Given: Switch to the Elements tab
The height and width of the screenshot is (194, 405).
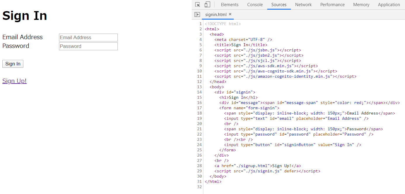Looking at the screenshot, I should click(x=230, y=4).
